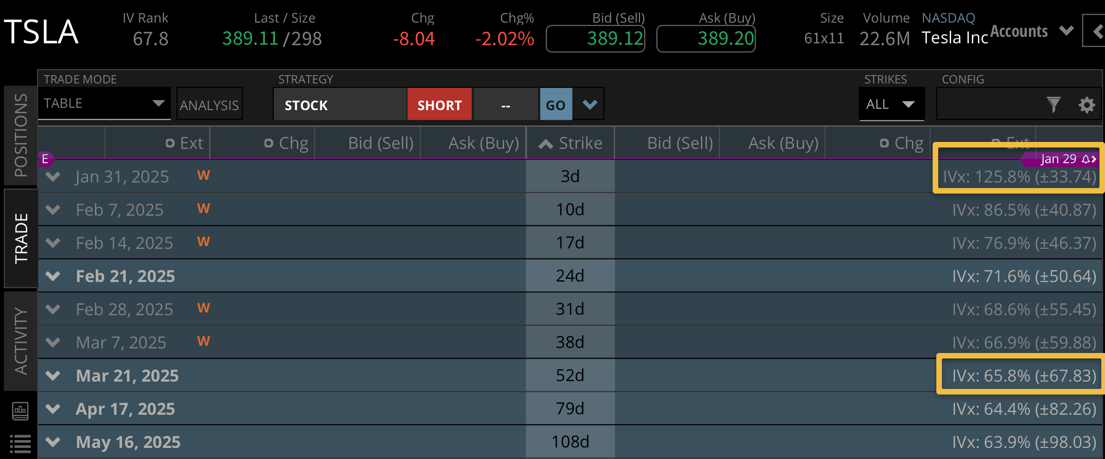Select the watchlist icon at bottom sidebar
The height and width of the screenshot is (459, 1105).
coord(19,443)
